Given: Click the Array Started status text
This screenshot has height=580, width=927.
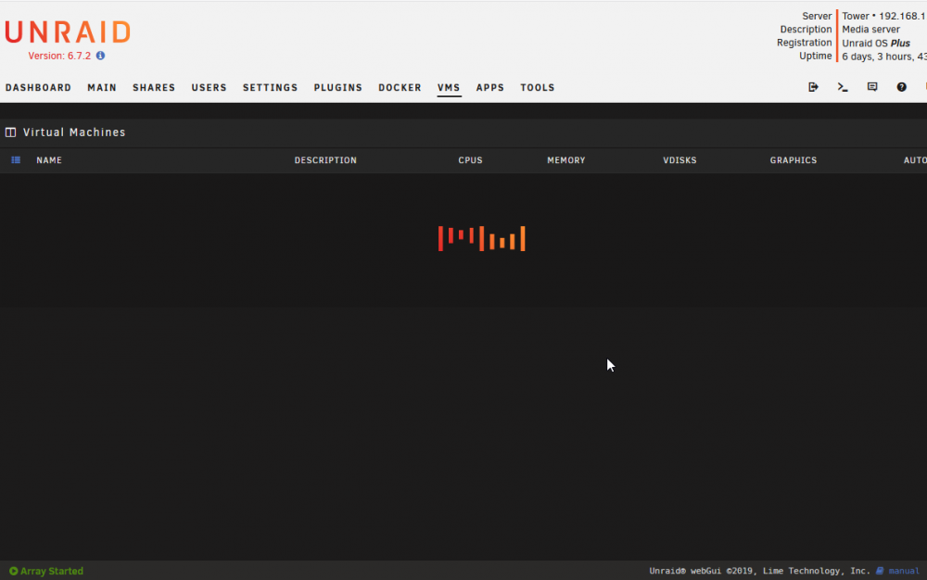Looking at the screenshot, I should coord(52,571).
